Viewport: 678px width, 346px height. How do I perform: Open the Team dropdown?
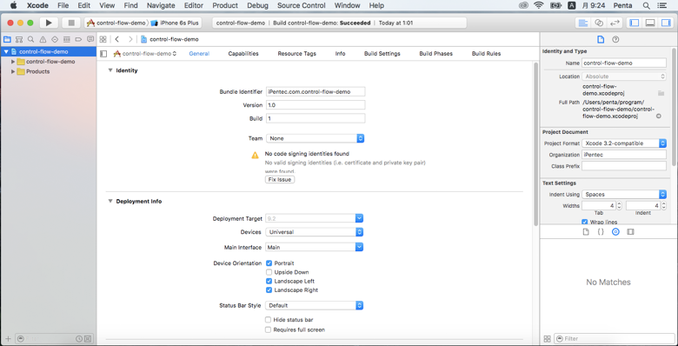pos(315,138)
